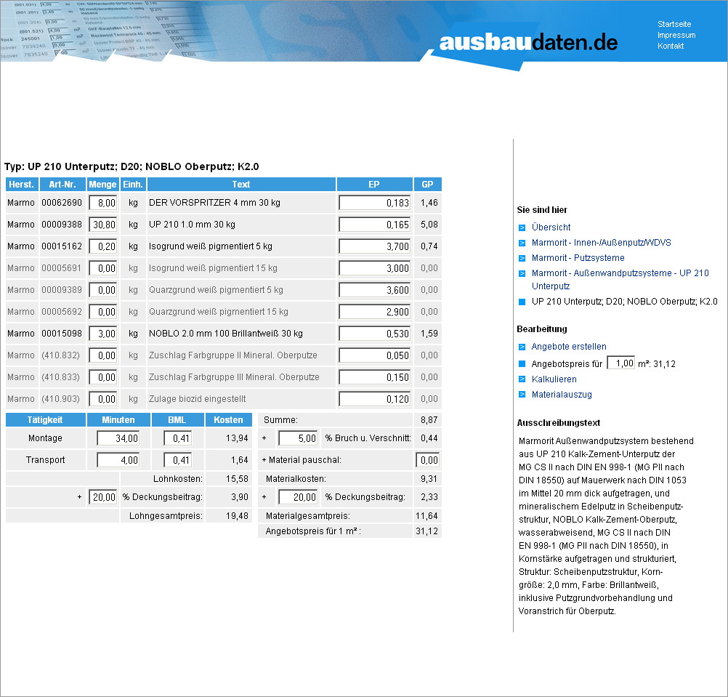Edit EP field 3,700 for Isogrund 5 kg
Image resolution: width=728 pixels, height=697 pixels.
[375, 246]
